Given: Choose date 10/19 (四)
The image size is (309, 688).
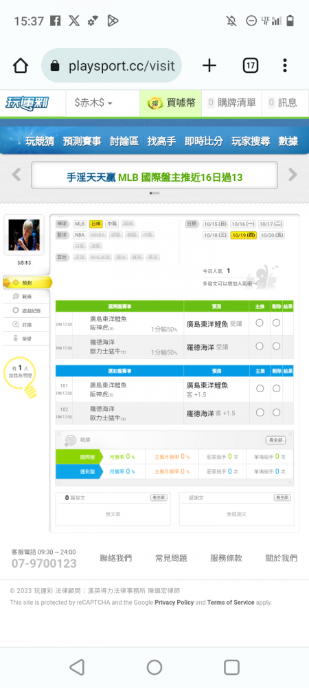Looking at the screenshot, I should 243,235.
